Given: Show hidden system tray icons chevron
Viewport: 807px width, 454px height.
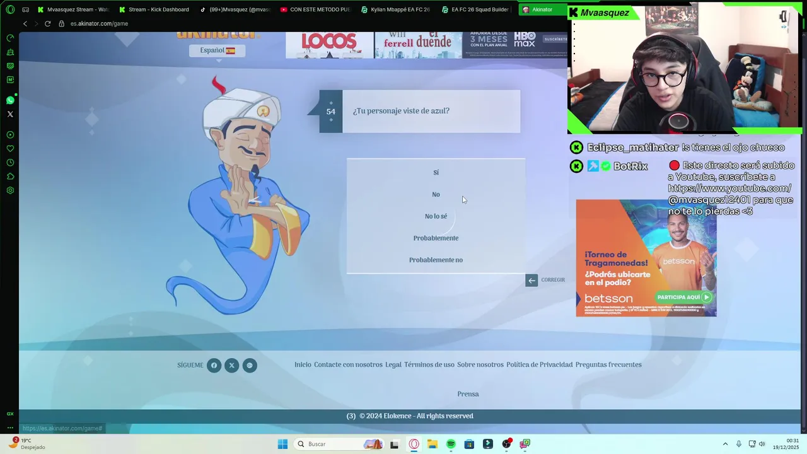Looking at the screenshot, I should (x=725, y=444).
